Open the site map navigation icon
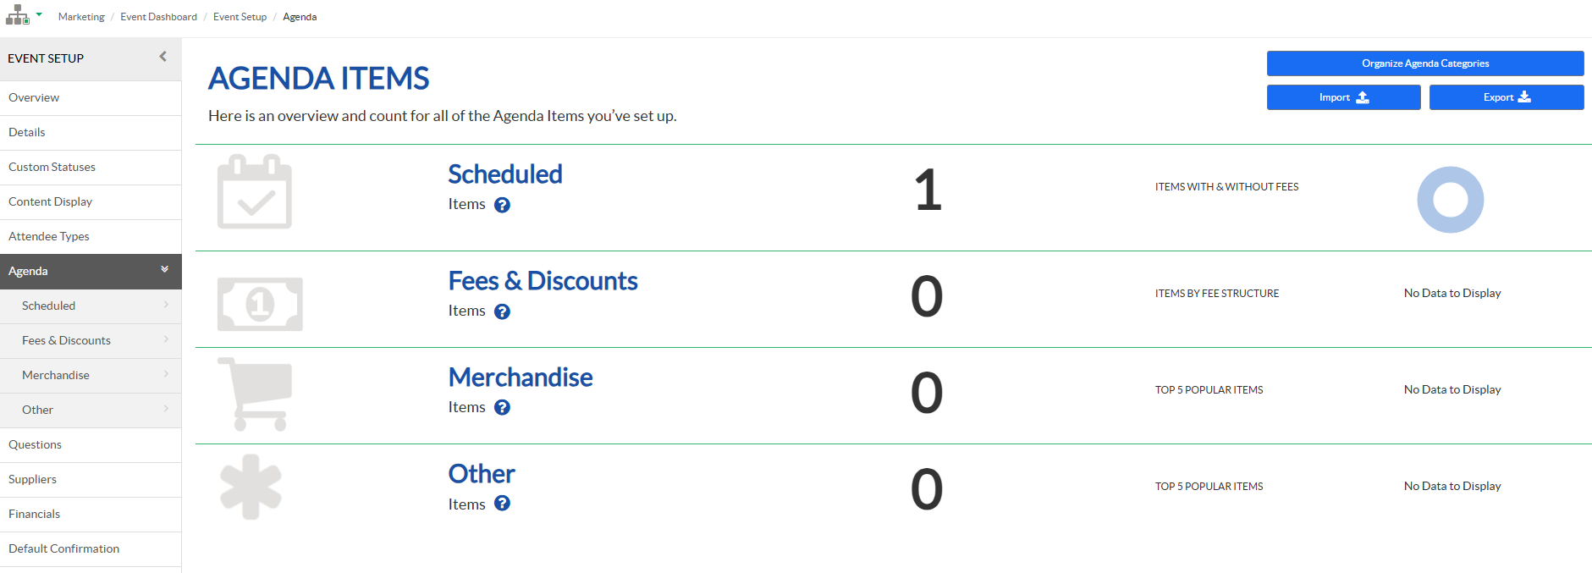 18,15
